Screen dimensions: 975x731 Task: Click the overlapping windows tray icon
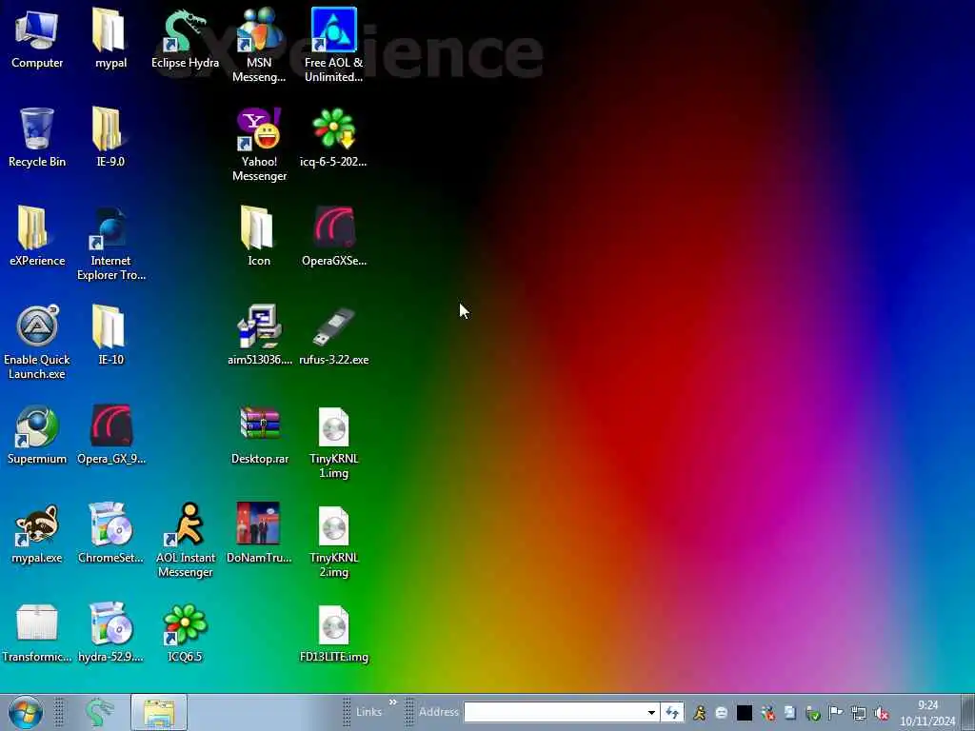click(789, 713)
